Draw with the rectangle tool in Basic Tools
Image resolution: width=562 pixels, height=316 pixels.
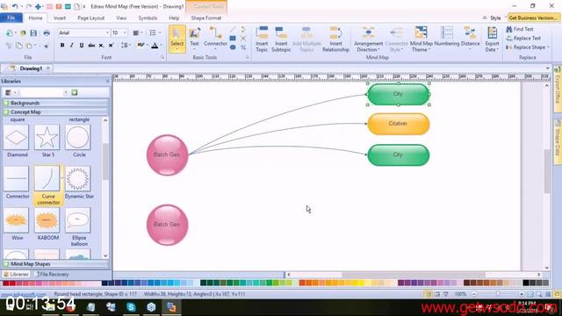point(233,39)
